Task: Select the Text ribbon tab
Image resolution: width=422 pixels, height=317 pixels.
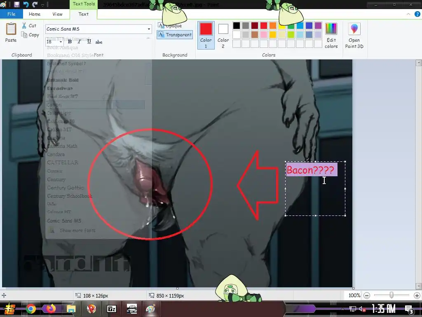Action: point(83,14)
